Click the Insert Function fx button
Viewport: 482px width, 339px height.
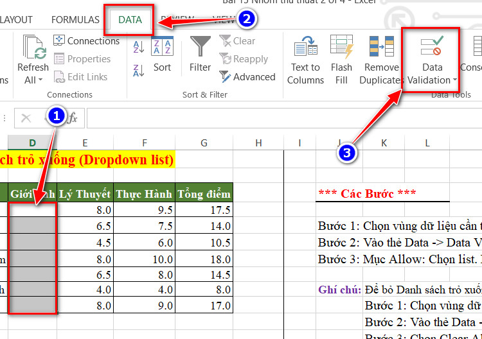73,117
